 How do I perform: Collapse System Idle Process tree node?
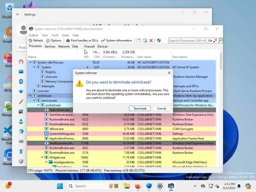30,62
